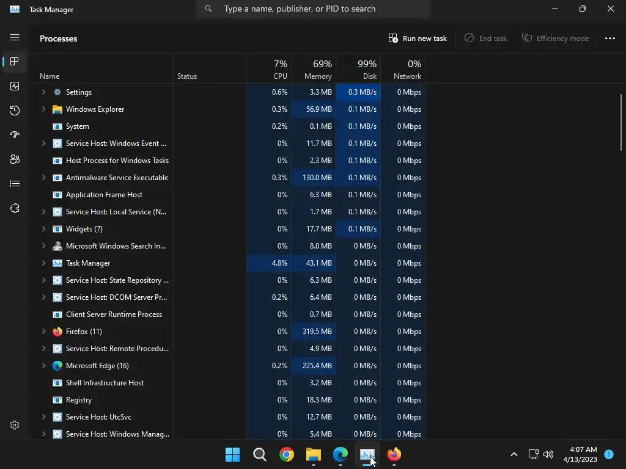The image size is (626, 469).
Task: Expand the Settings process group
Action: (x=43, y=92)
